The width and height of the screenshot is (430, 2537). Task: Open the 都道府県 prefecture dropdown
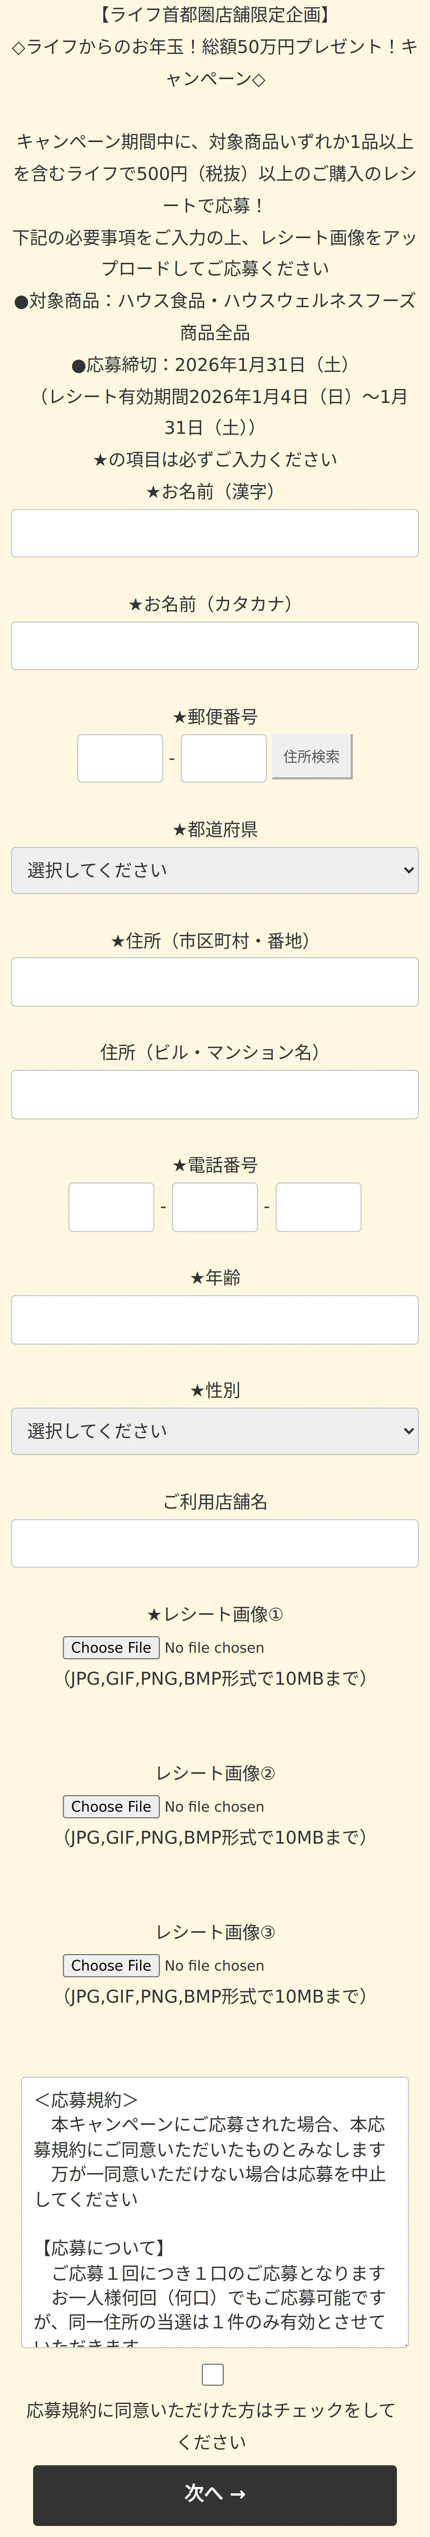click(x=215, y=870)
